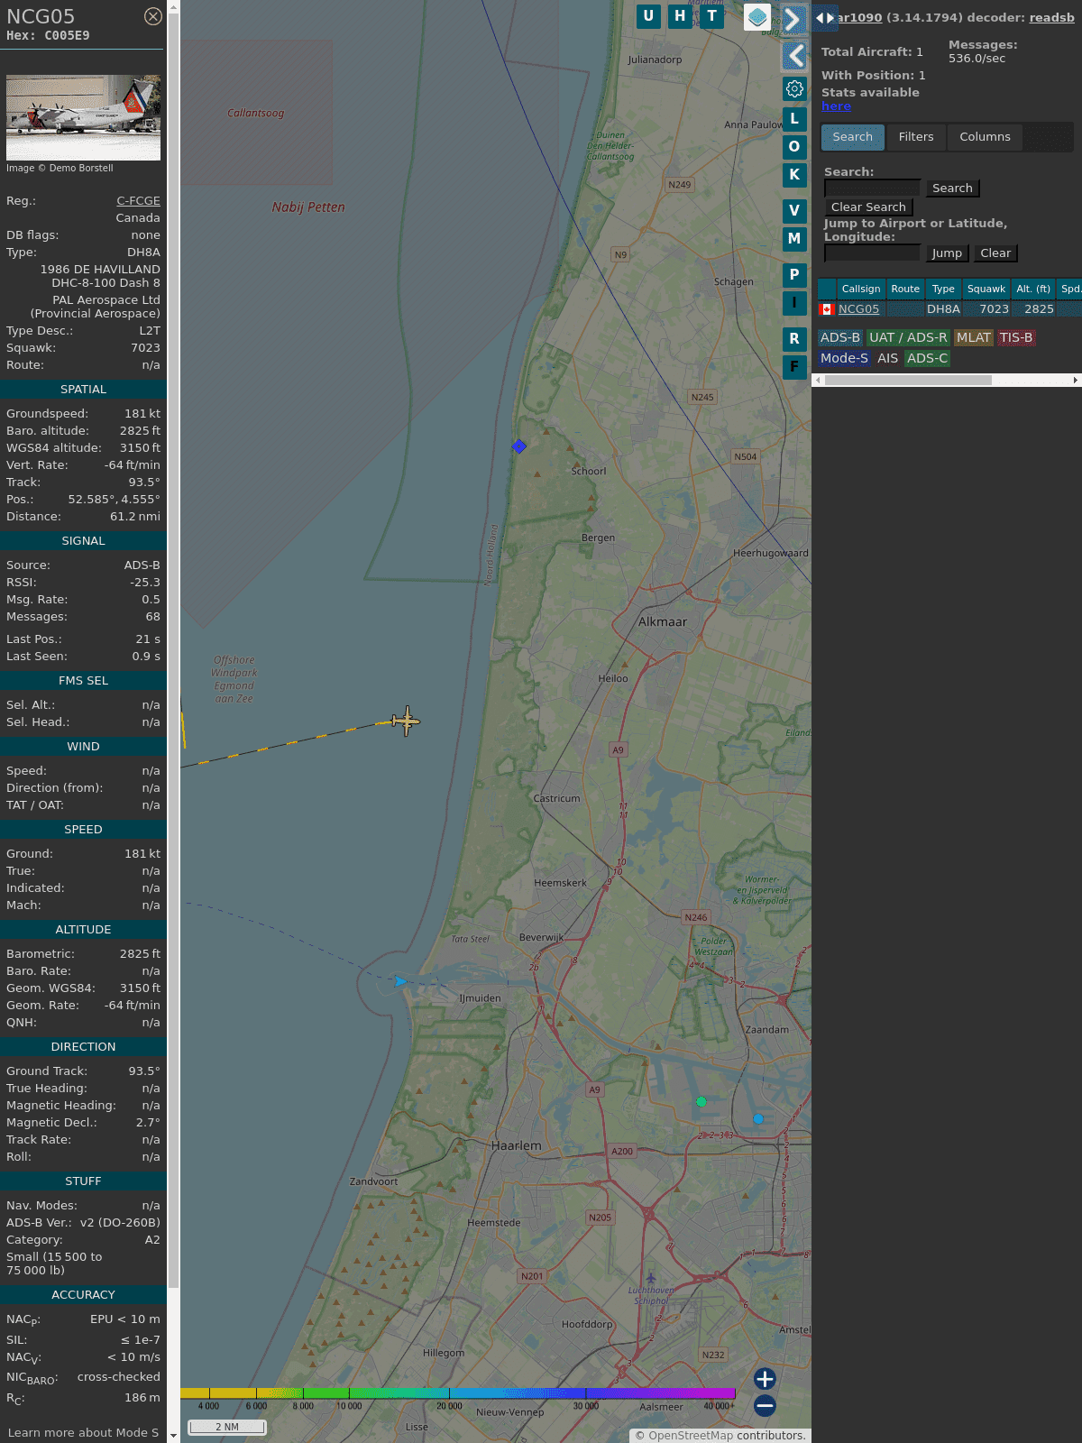Open the settings gear on the map
This screenshot has width=1082, height=1443.
coord(794,88)
